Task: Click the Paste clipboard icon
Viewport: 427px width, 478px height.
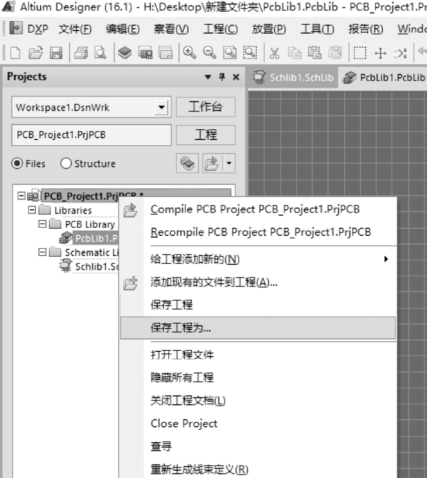Action: click(x=314, y=53)
